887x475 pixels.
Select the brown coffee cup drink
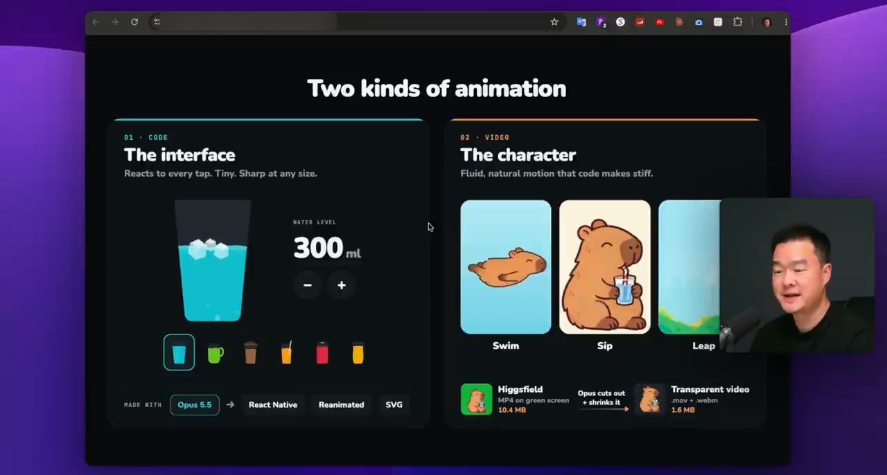(x=251, y=353)
